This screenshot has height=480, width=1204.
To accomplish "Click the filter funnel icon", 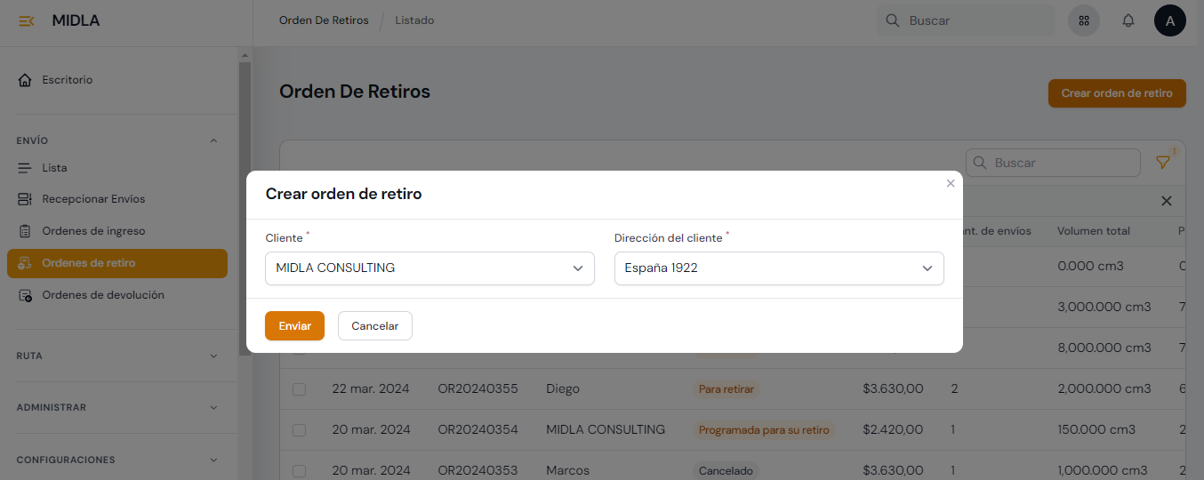I will point(1162,163).
